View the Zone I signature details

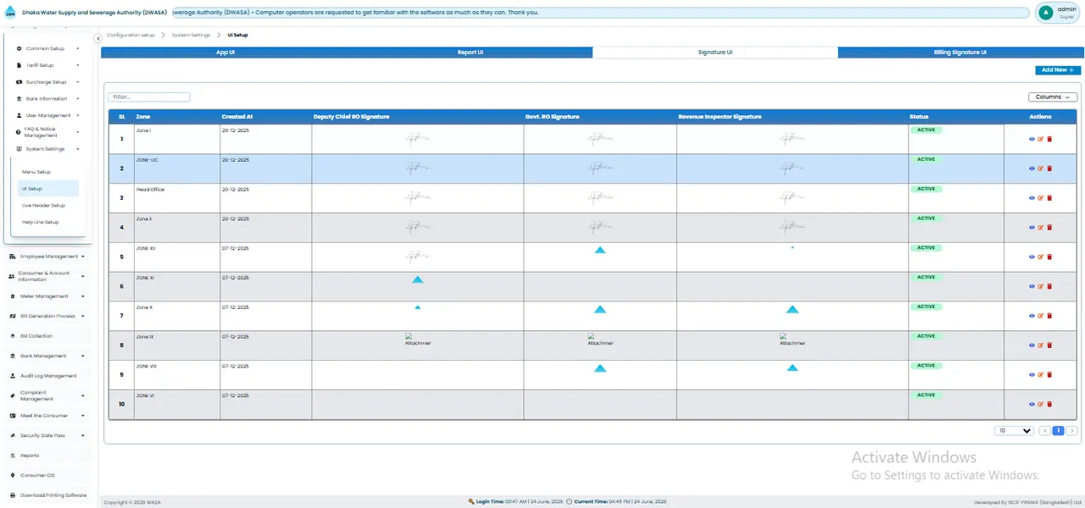(x=1032, y=139)
